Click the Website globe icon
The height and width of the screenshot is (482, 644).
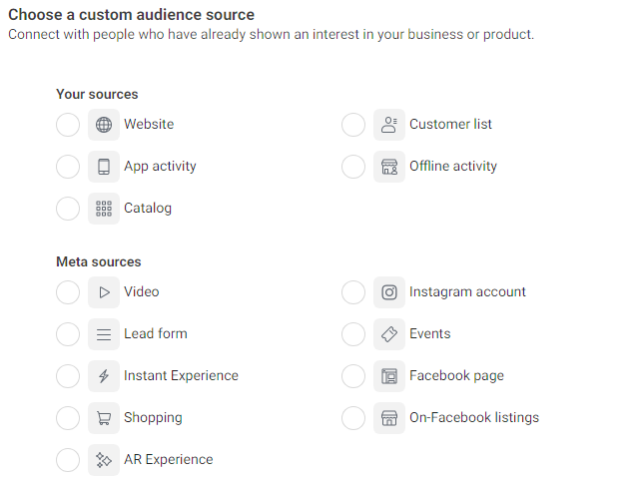(104, 125)
